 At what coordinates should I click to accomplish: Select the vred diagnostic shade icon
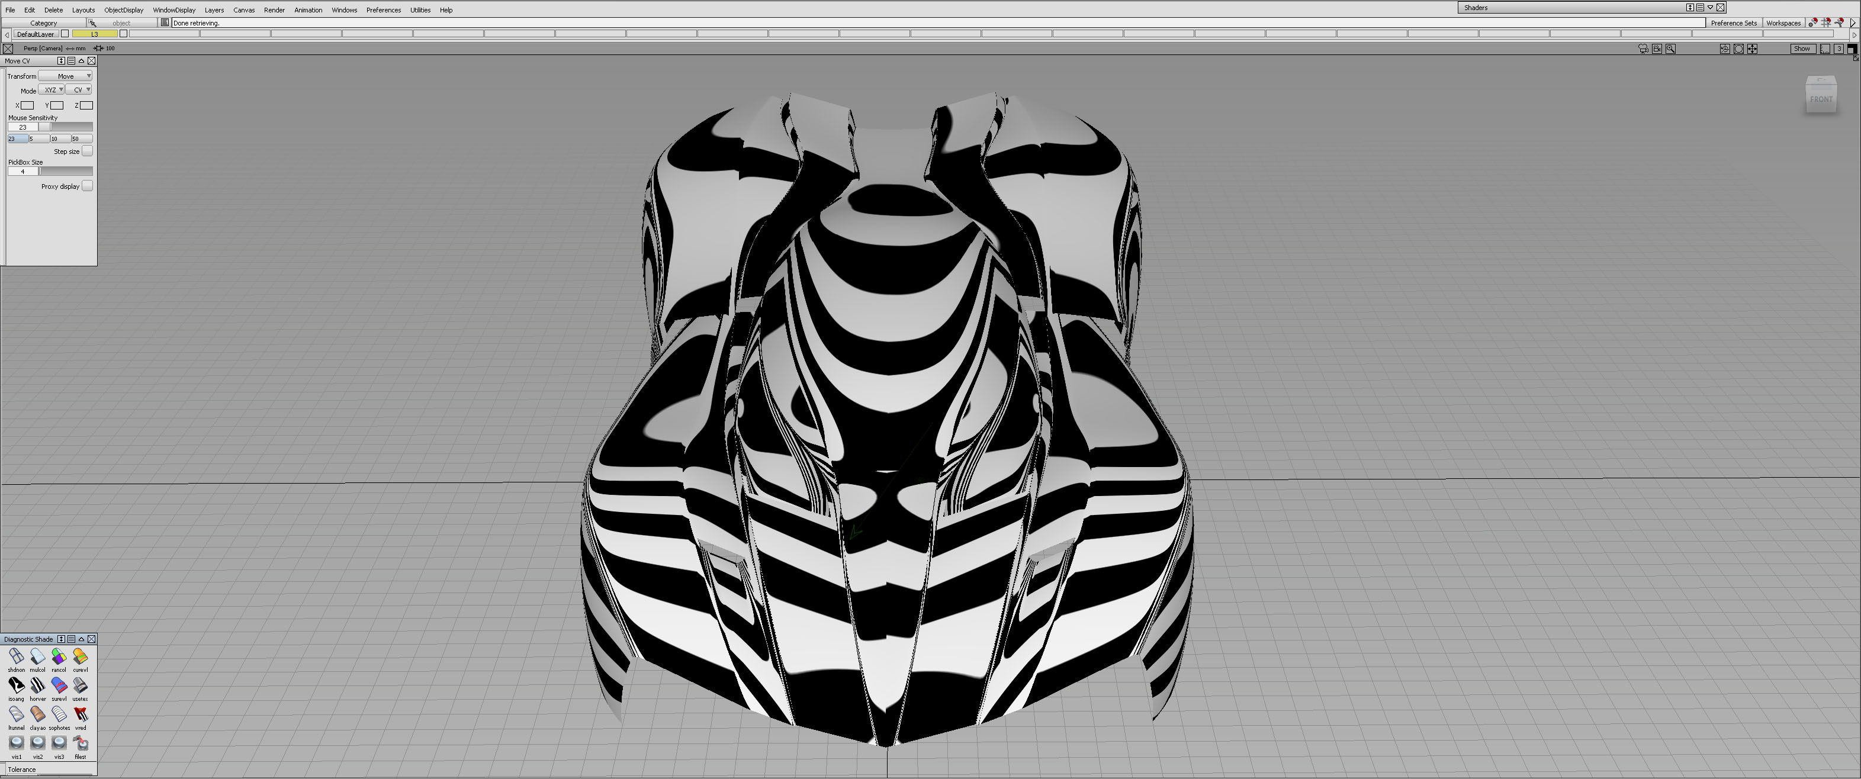click(x=80, y=714)
